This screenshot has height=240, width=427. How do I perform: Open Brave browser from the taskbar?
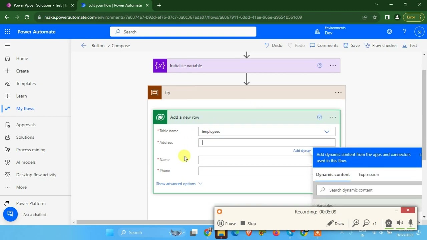[249, 232]
